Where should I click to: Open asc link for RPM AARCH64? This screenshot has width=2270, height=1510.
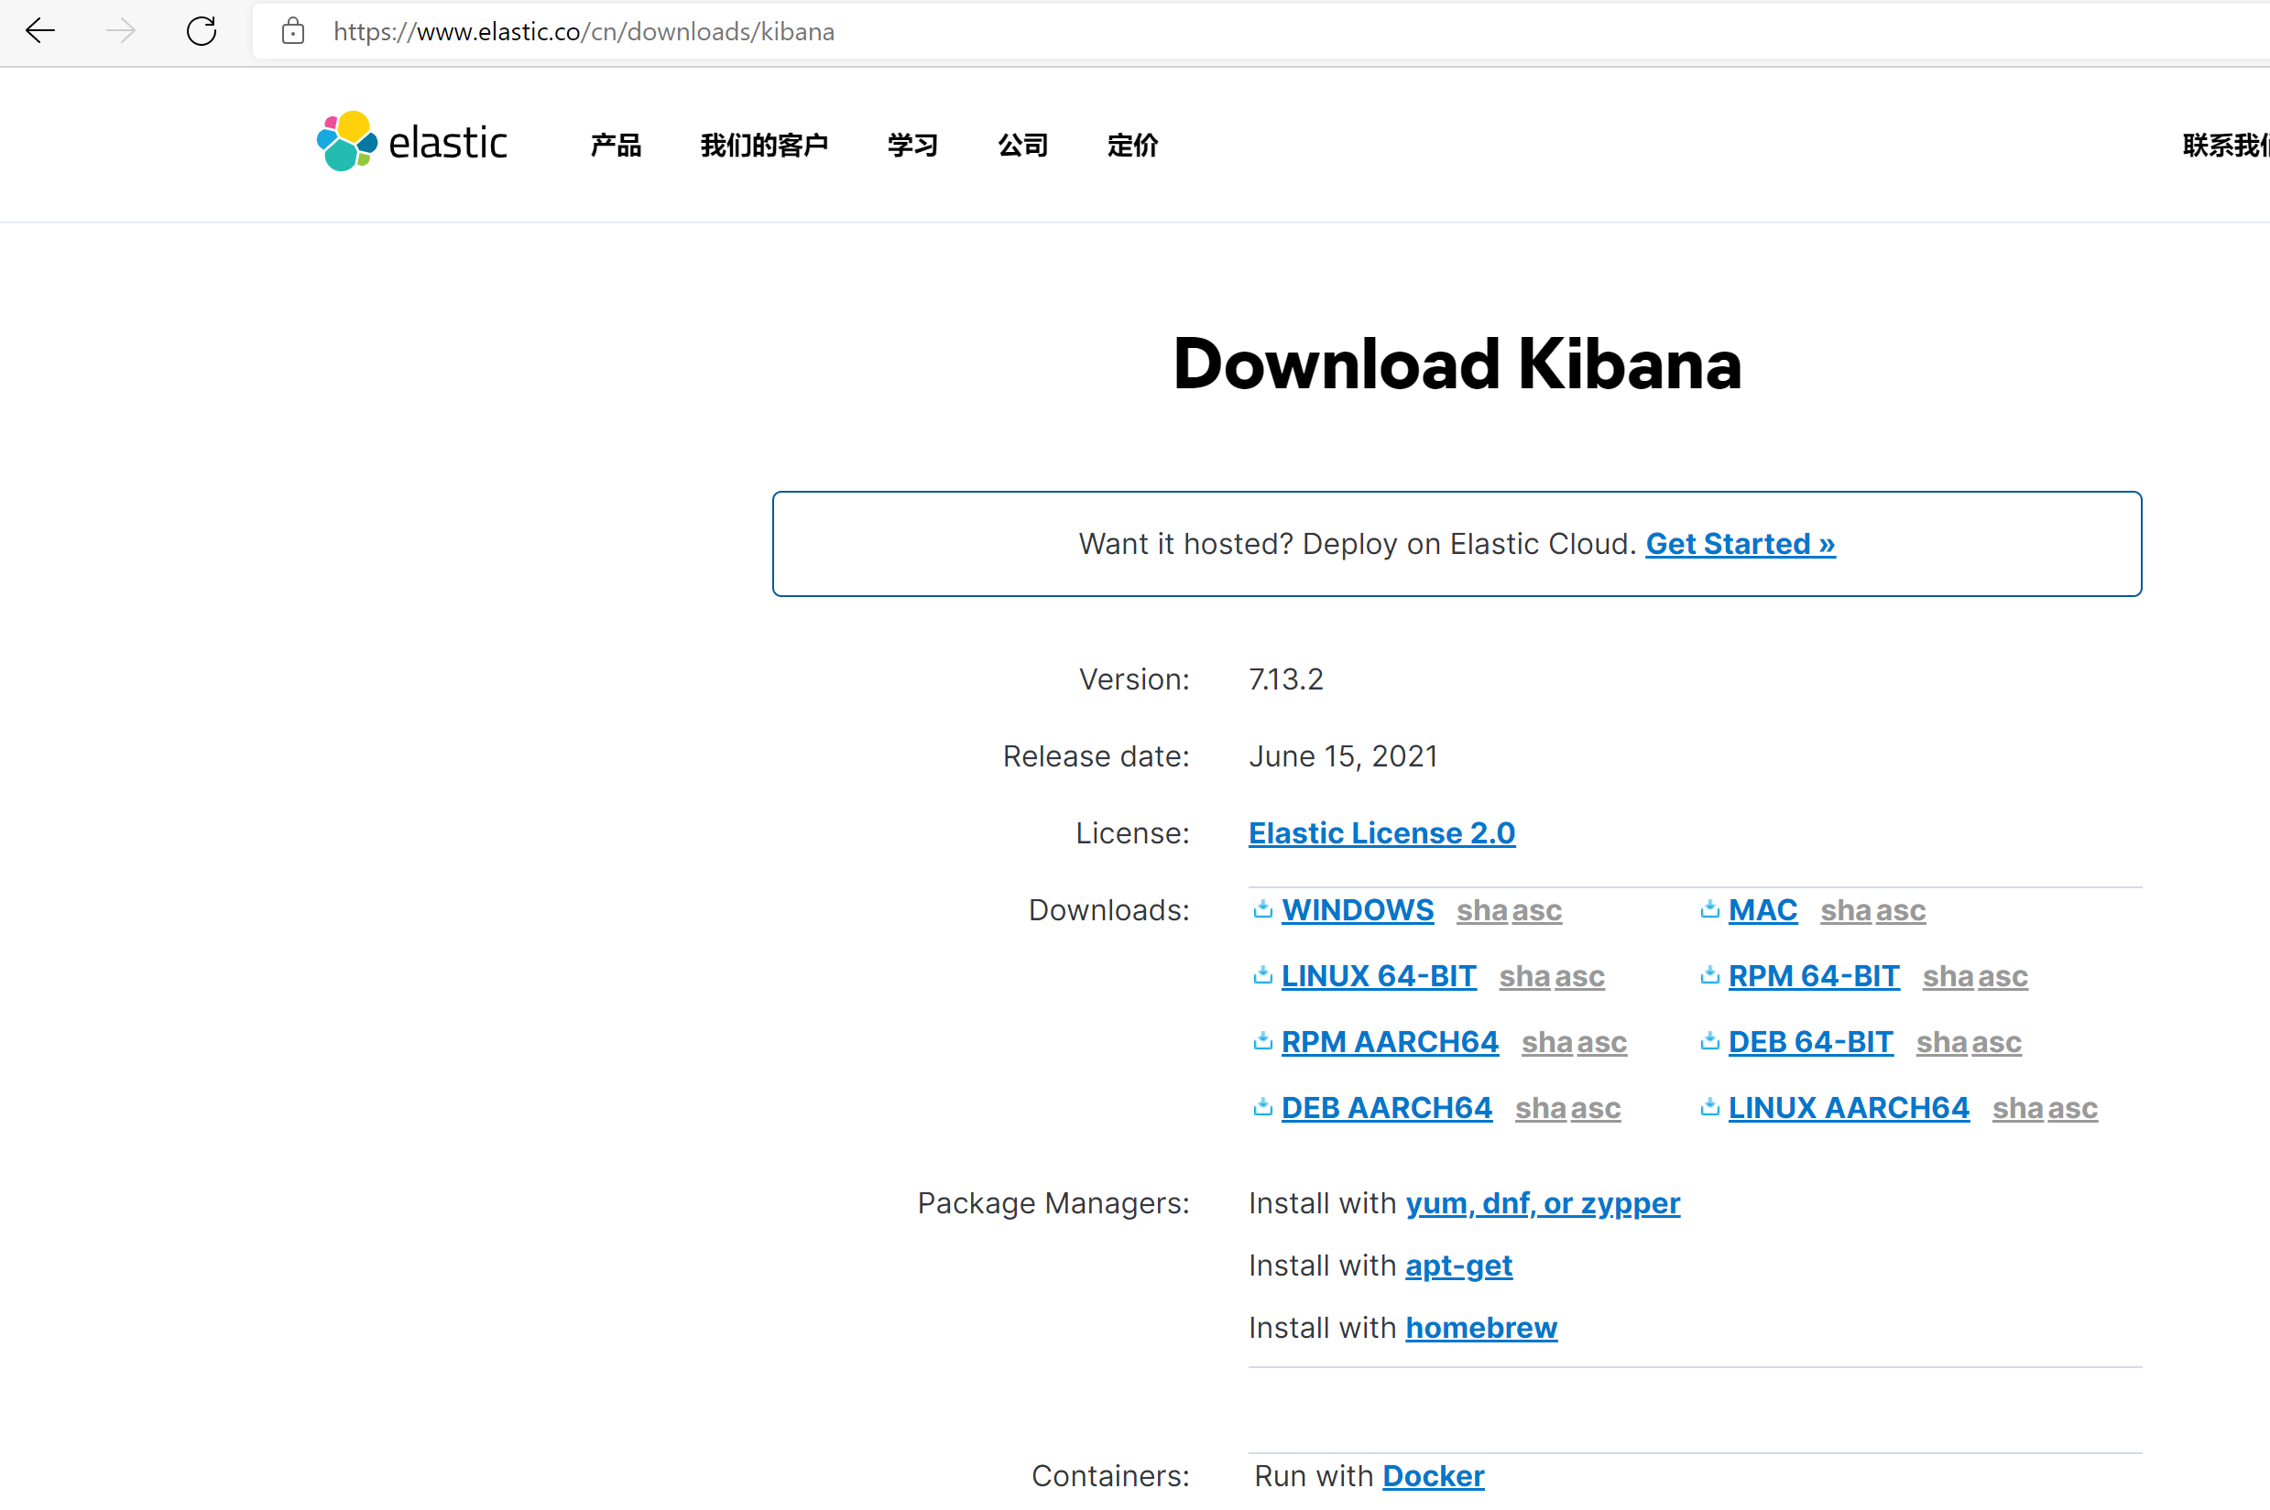(x=1601, y=1042)
